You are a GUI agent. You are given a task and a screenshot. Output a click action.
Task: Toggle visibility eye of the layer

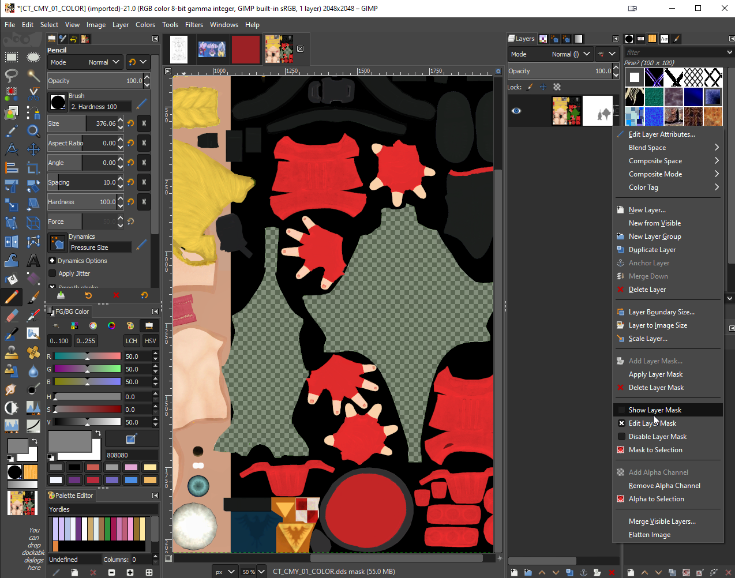pos(516,111)
